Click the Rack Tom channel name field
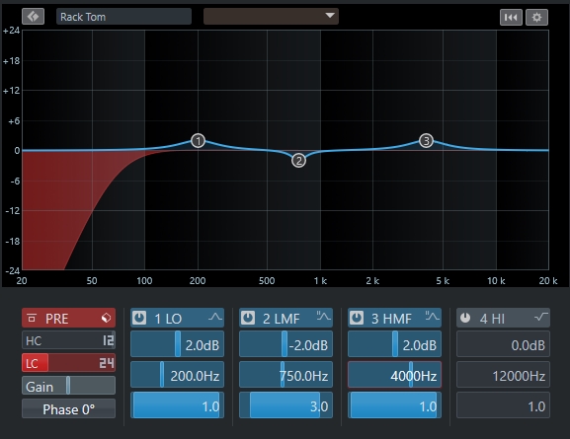 (x=123, y=17)
